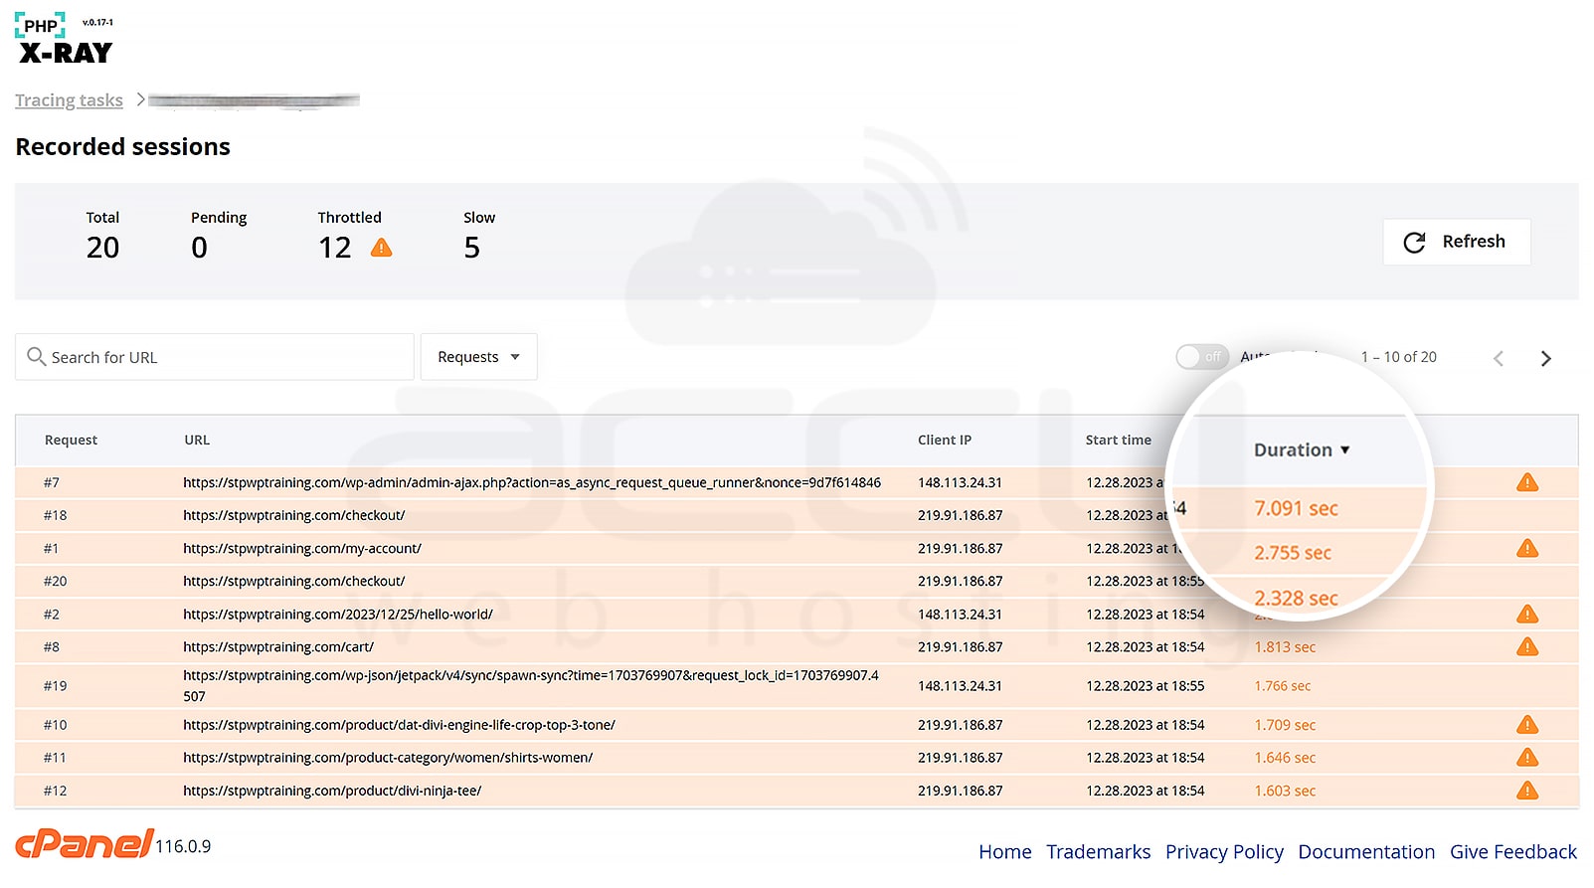Open the Trademarks footer link
Viewport: 1594px width, 888px height.
tap(1098, 852)
